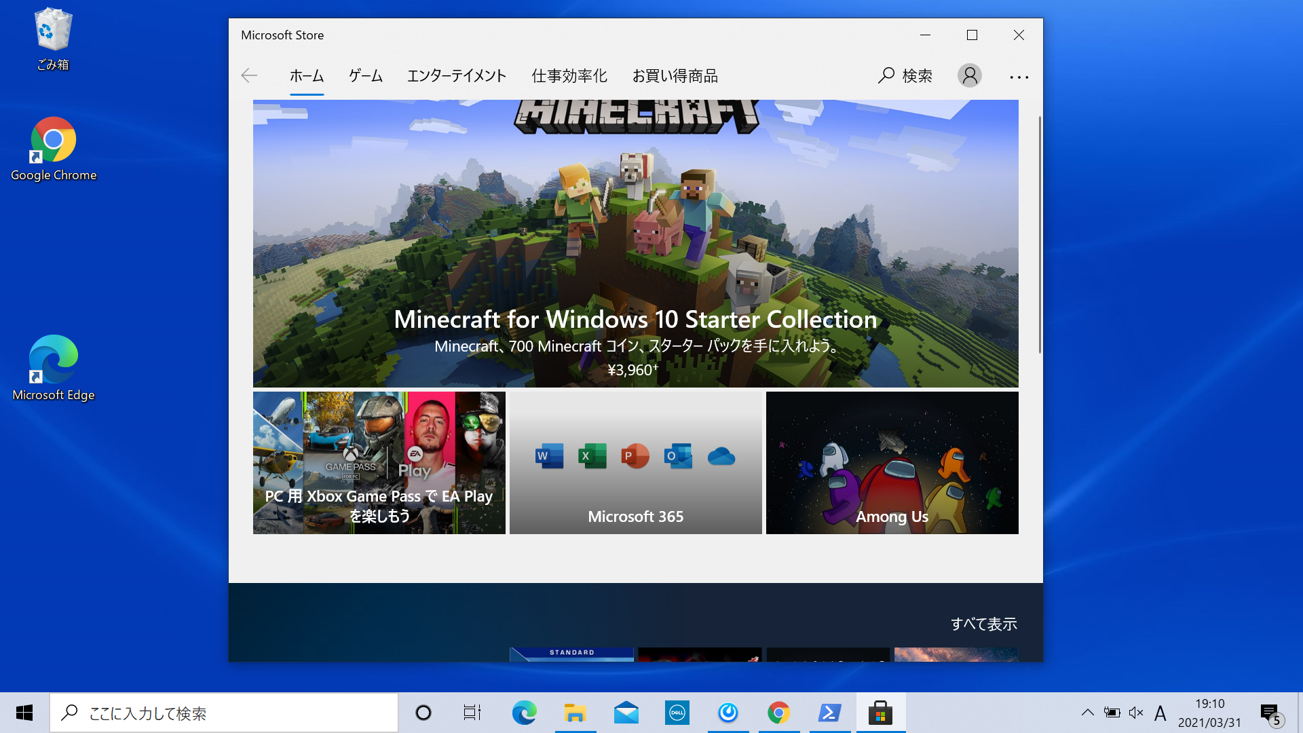Click the Store window vertical scrollbar
1303x733 pixels.
click(1039, 235)
